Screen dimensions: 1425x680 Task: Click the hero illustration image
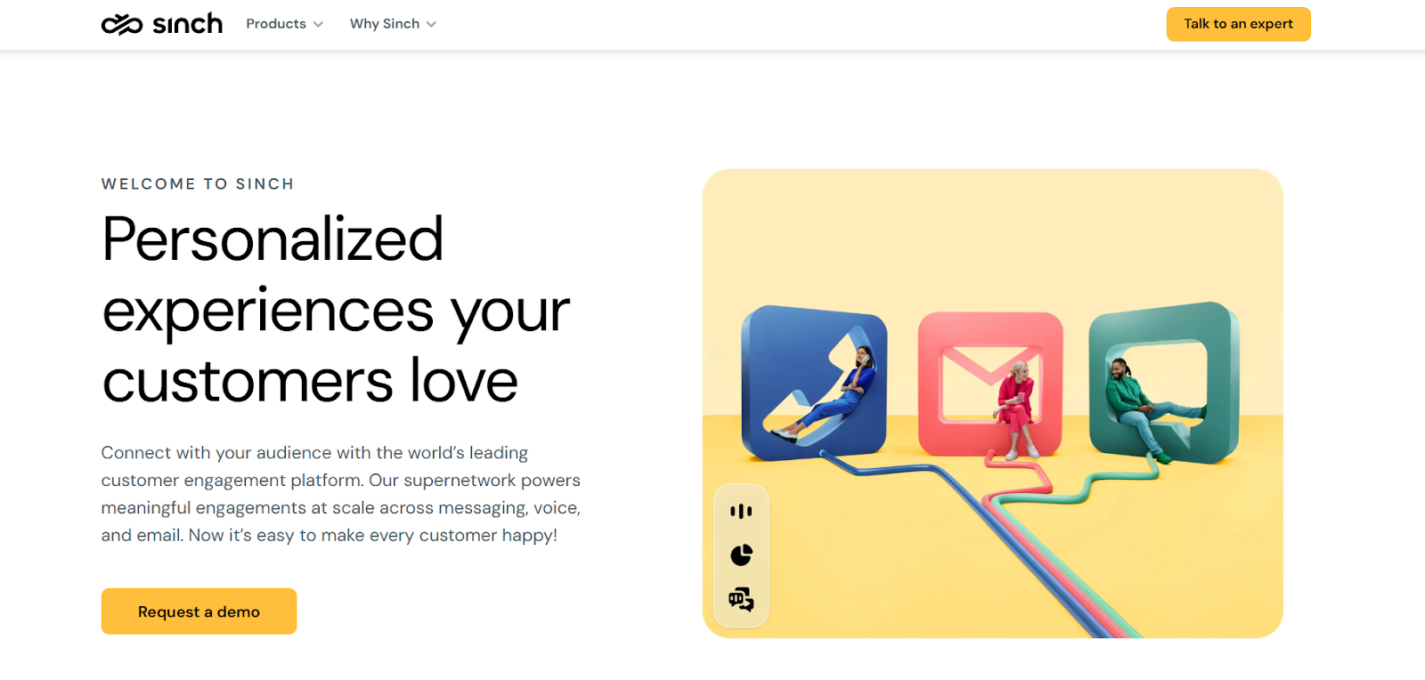[x=992, y=403]
